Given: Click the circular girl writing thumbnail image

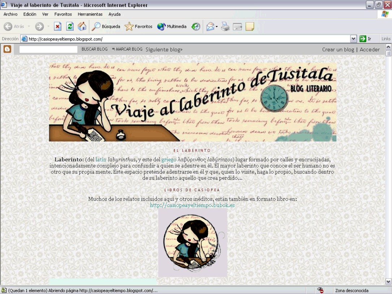Looking at the screenshot, I should click(193, 243).
